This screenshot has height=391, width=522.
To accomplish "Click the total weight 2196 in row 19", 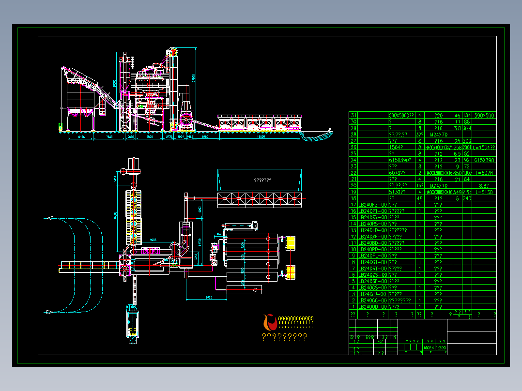I will [467, 192].
